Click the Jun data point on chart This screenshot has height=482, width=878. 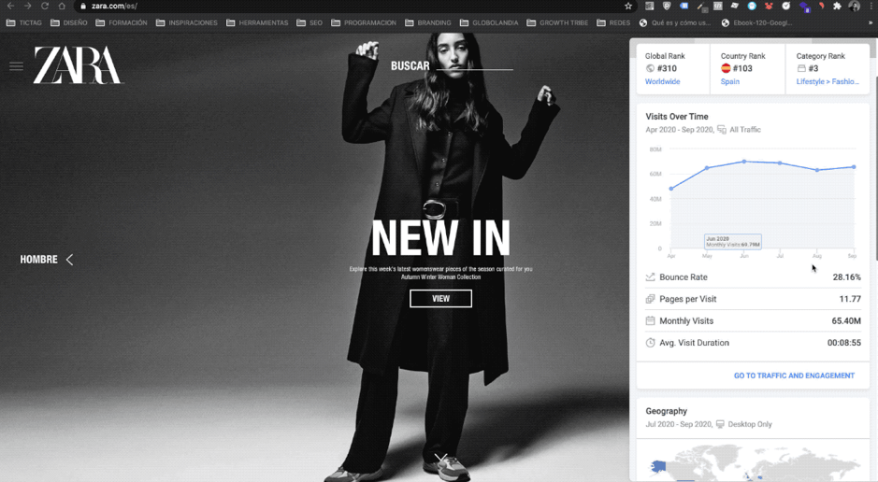coord(744,162)
